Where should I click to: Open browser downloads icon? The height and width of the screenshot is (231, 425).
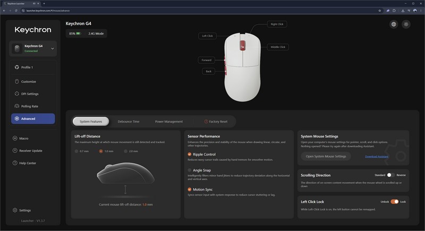click(403, 11)
